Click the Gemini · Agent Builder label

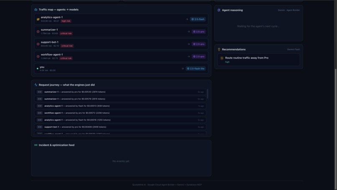(x=288, y=10)
